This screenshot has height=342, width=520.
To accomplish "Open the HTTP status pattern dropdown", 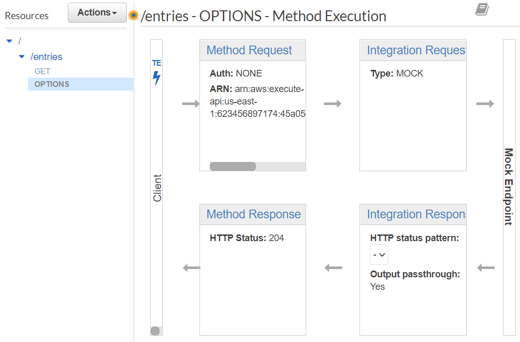I will coord(379,255).
